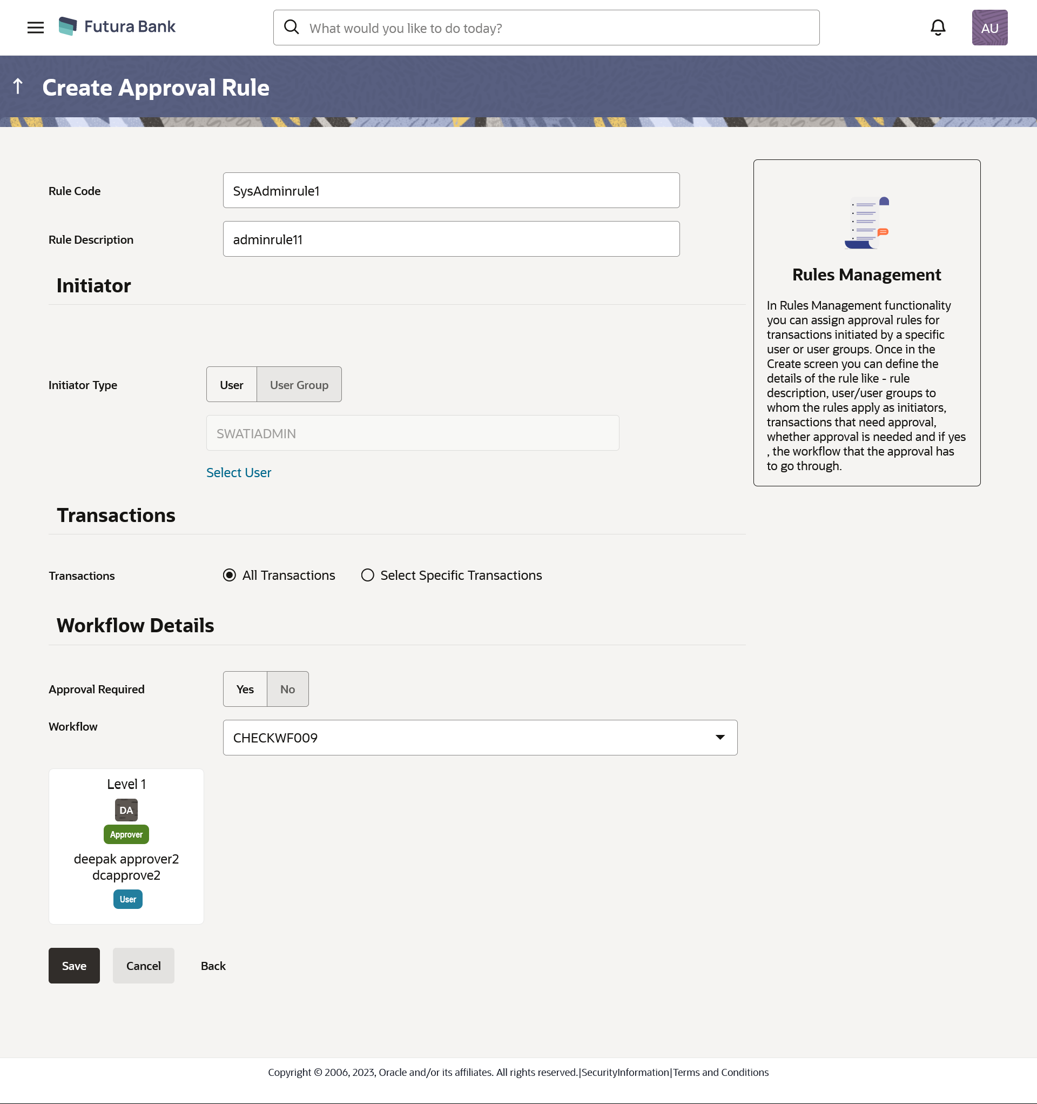
Task: Expand the Workflow CHECKWF009 dropdown
Action: (480, 738)
